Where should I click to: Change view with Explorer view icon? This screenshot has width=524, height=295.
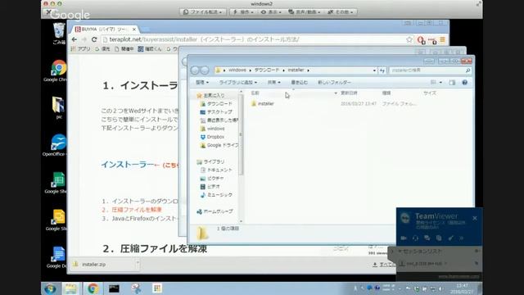click(433, 82)
